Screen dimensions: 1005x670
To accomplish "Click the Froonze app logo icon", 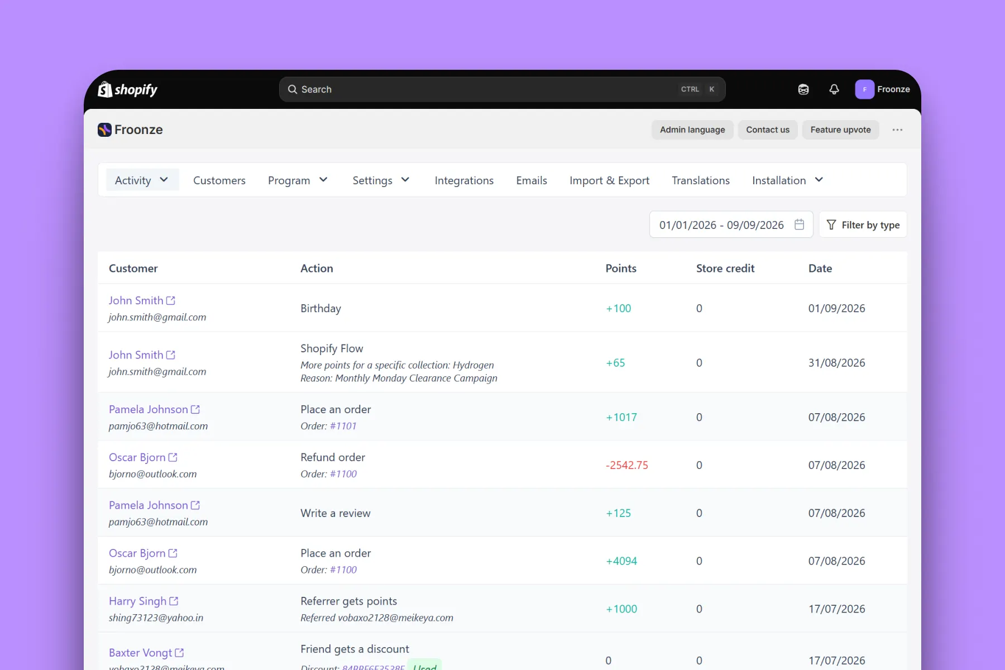I will (104, 130).
